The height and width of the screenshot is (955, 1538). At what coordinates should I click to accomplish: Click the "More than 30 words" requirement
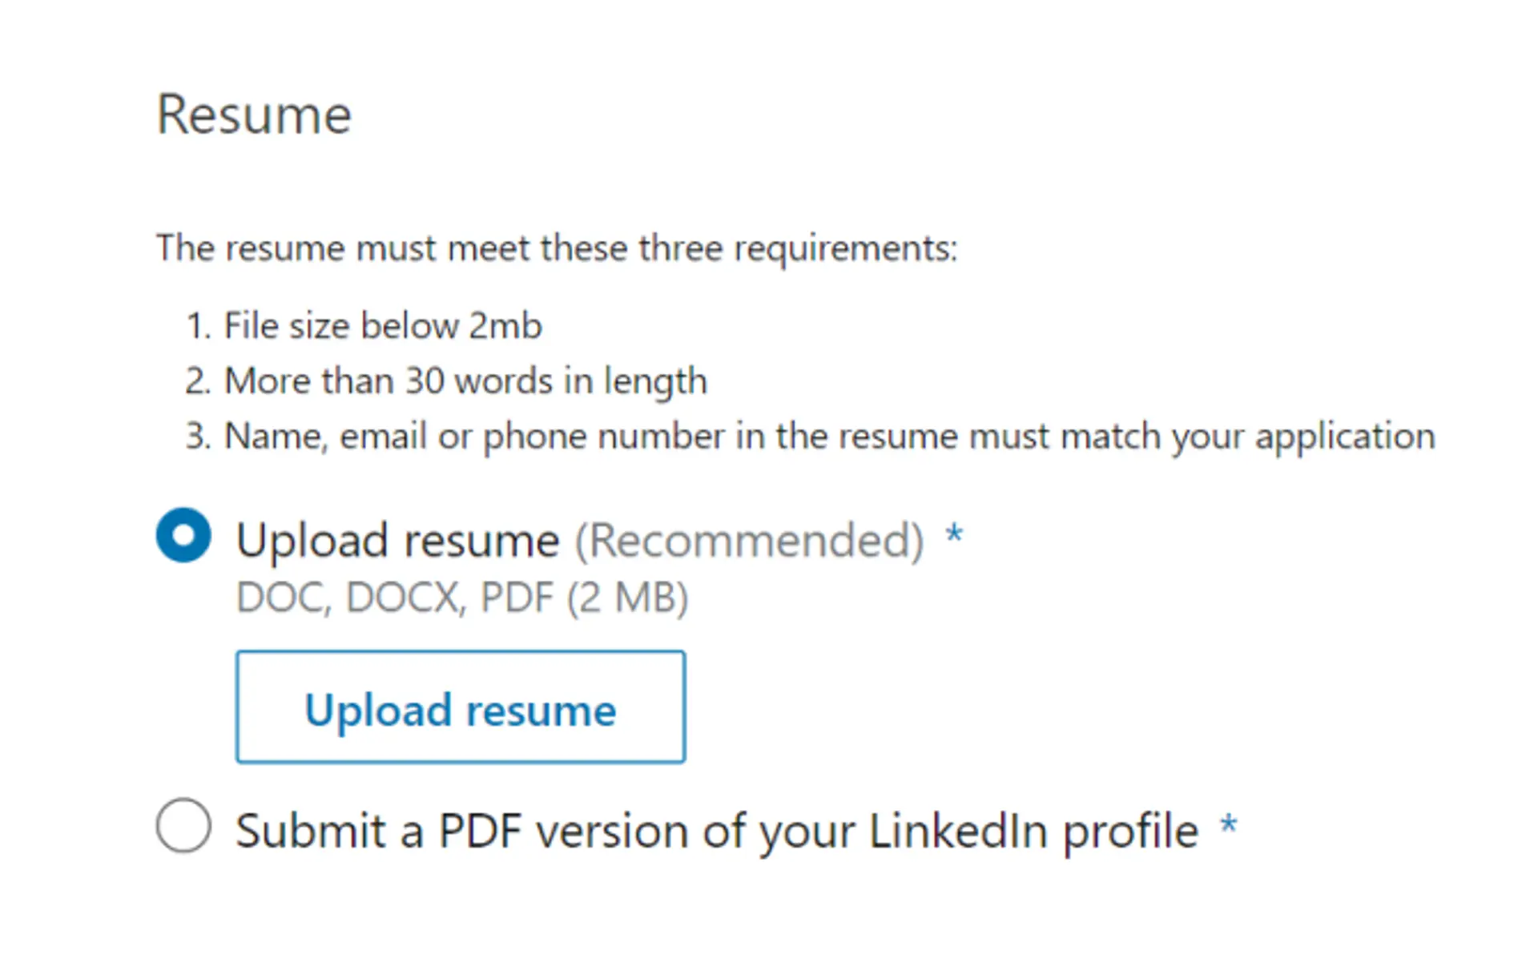point(465,381)
